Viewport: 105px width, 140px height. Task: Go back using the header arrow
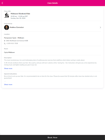2,3
